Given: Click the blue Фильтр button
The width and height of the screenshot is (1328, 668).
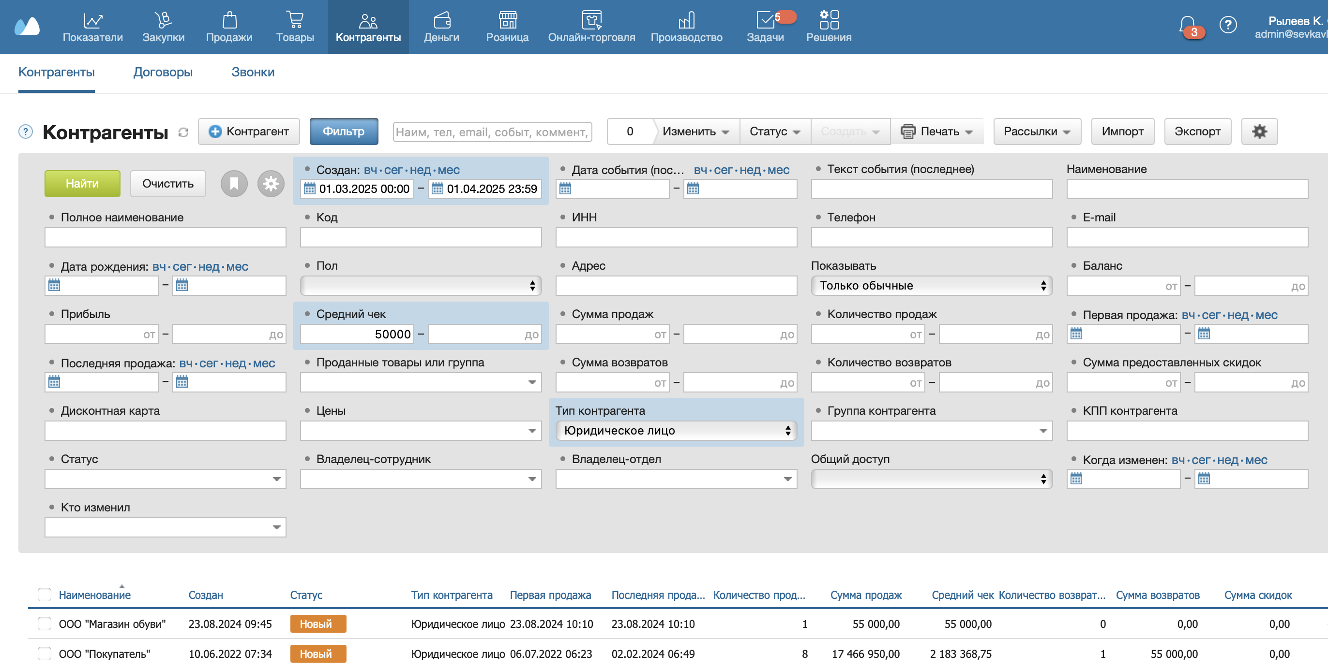Looking at the screenshot, I should click(343, 131).
